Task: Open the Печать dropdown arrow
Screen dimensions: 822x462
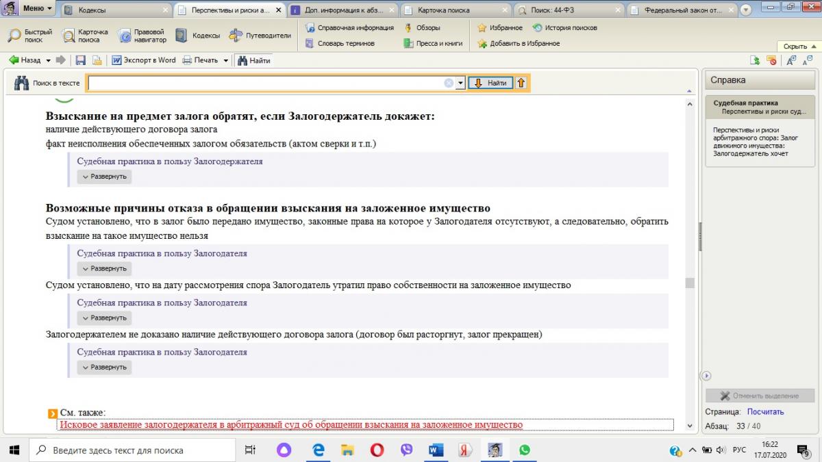Action: pos(225,60)
